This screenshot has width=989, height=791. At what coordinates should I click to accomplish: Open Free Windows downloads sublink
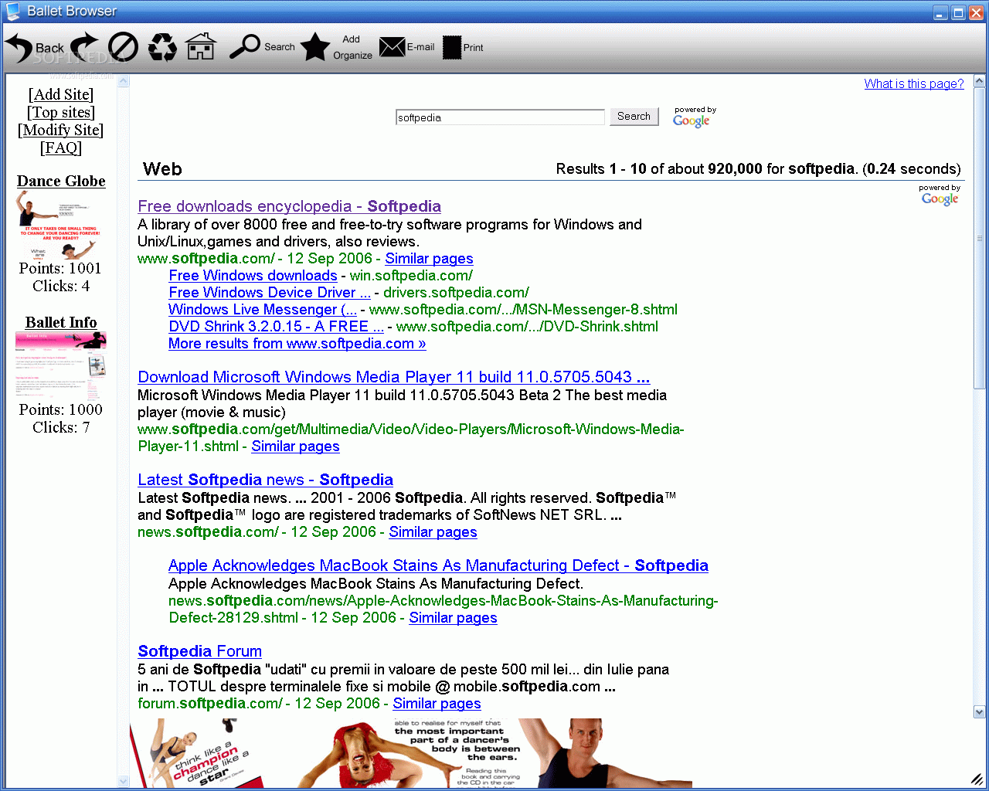pos(253,276)
